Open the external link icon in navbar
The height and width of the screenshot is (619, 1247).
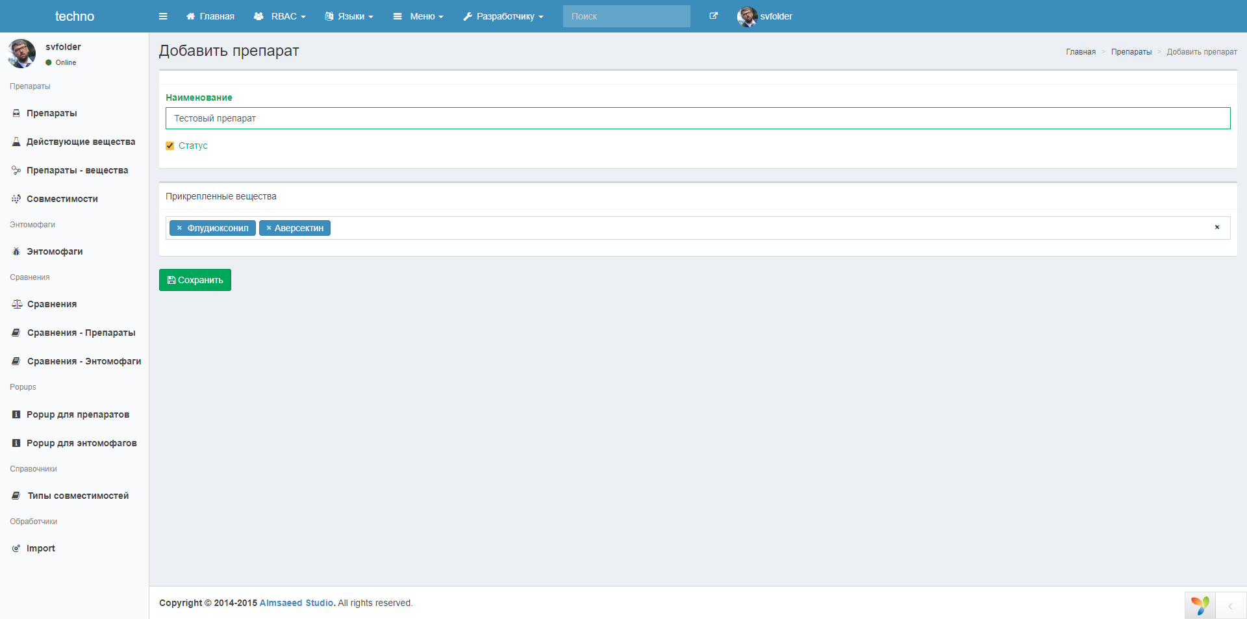click(714, 16)
